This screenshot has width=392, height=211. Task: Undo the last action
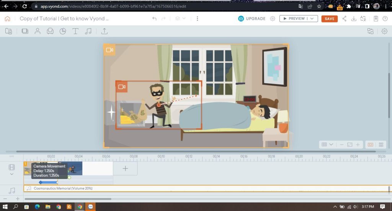(154, 18)
